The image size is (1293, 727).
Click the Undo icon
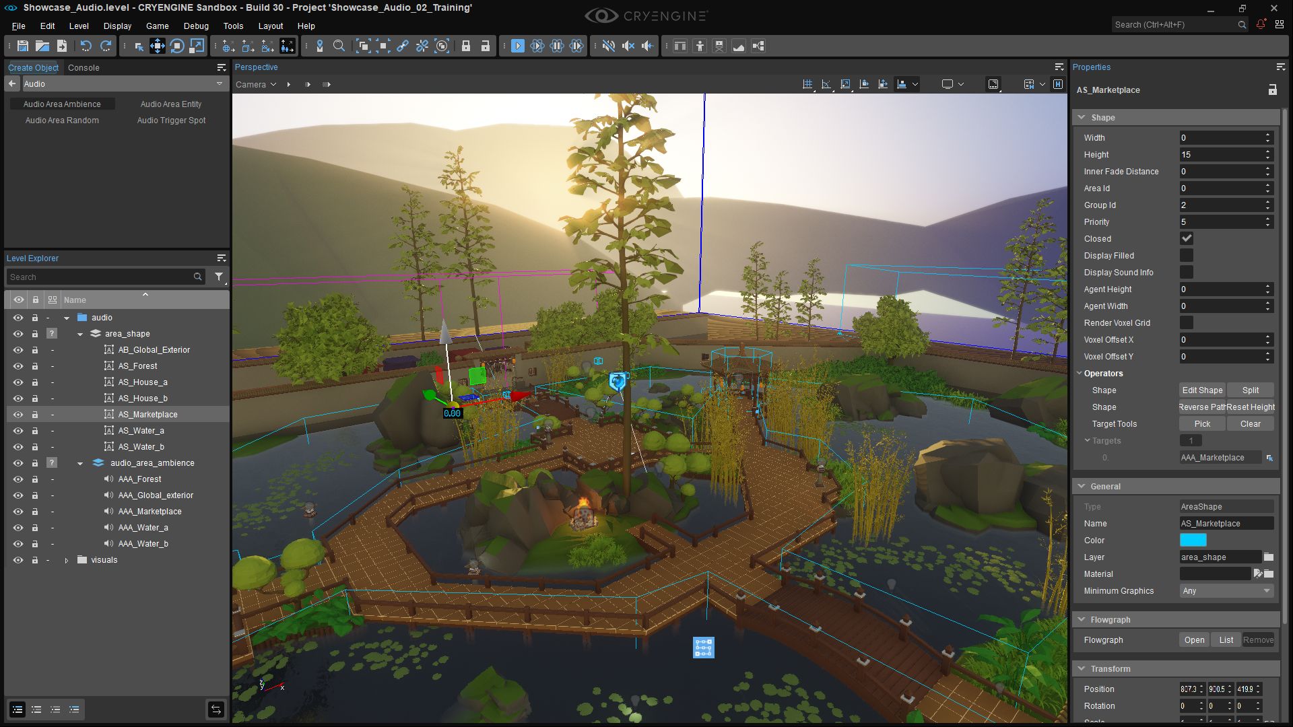coord(86,46)
